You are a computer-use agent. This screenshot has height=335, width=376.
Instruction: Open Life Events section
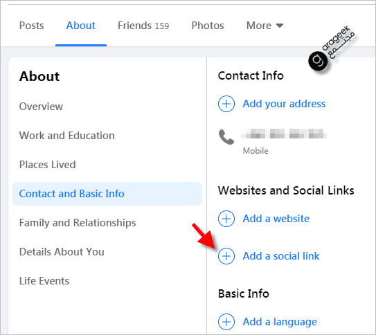(x=44, y=281)
